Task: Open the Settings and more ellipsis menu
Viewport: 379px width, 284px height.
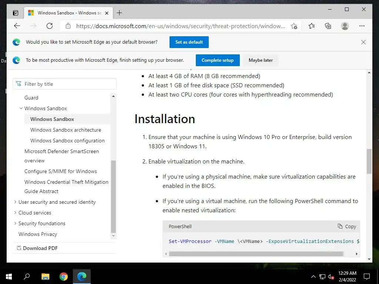Action: tap(362, 26)
